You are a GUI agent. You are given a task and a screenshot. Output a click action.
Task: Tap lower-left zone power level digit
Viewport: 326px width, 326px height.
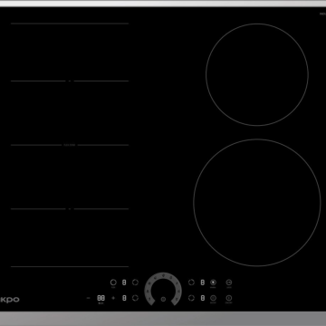pyautogui.click(x=124, y=298)
